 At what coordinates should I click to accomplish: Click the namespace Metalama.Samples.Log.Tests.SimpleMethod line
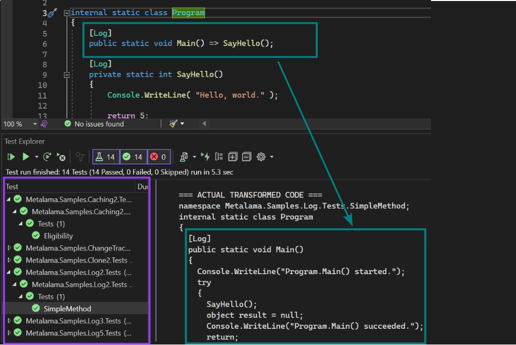pos(294,206)
